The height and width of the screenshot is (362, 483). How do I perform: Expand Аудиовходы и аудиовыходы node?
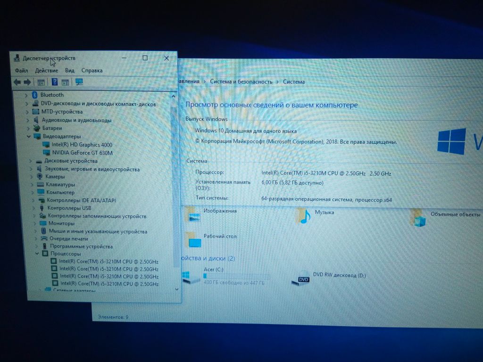coord(28,120)
